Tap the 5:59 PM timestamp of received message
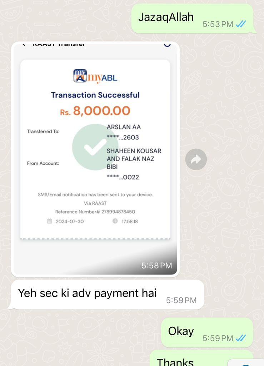Screen dimensions: 264x366 181,300
